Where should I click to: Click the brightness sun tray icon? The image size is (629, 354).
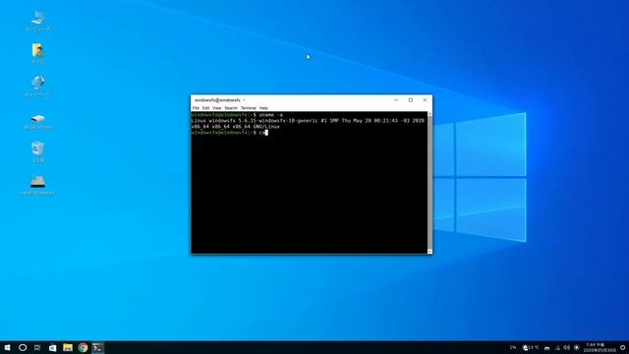(x=577, y=348)
